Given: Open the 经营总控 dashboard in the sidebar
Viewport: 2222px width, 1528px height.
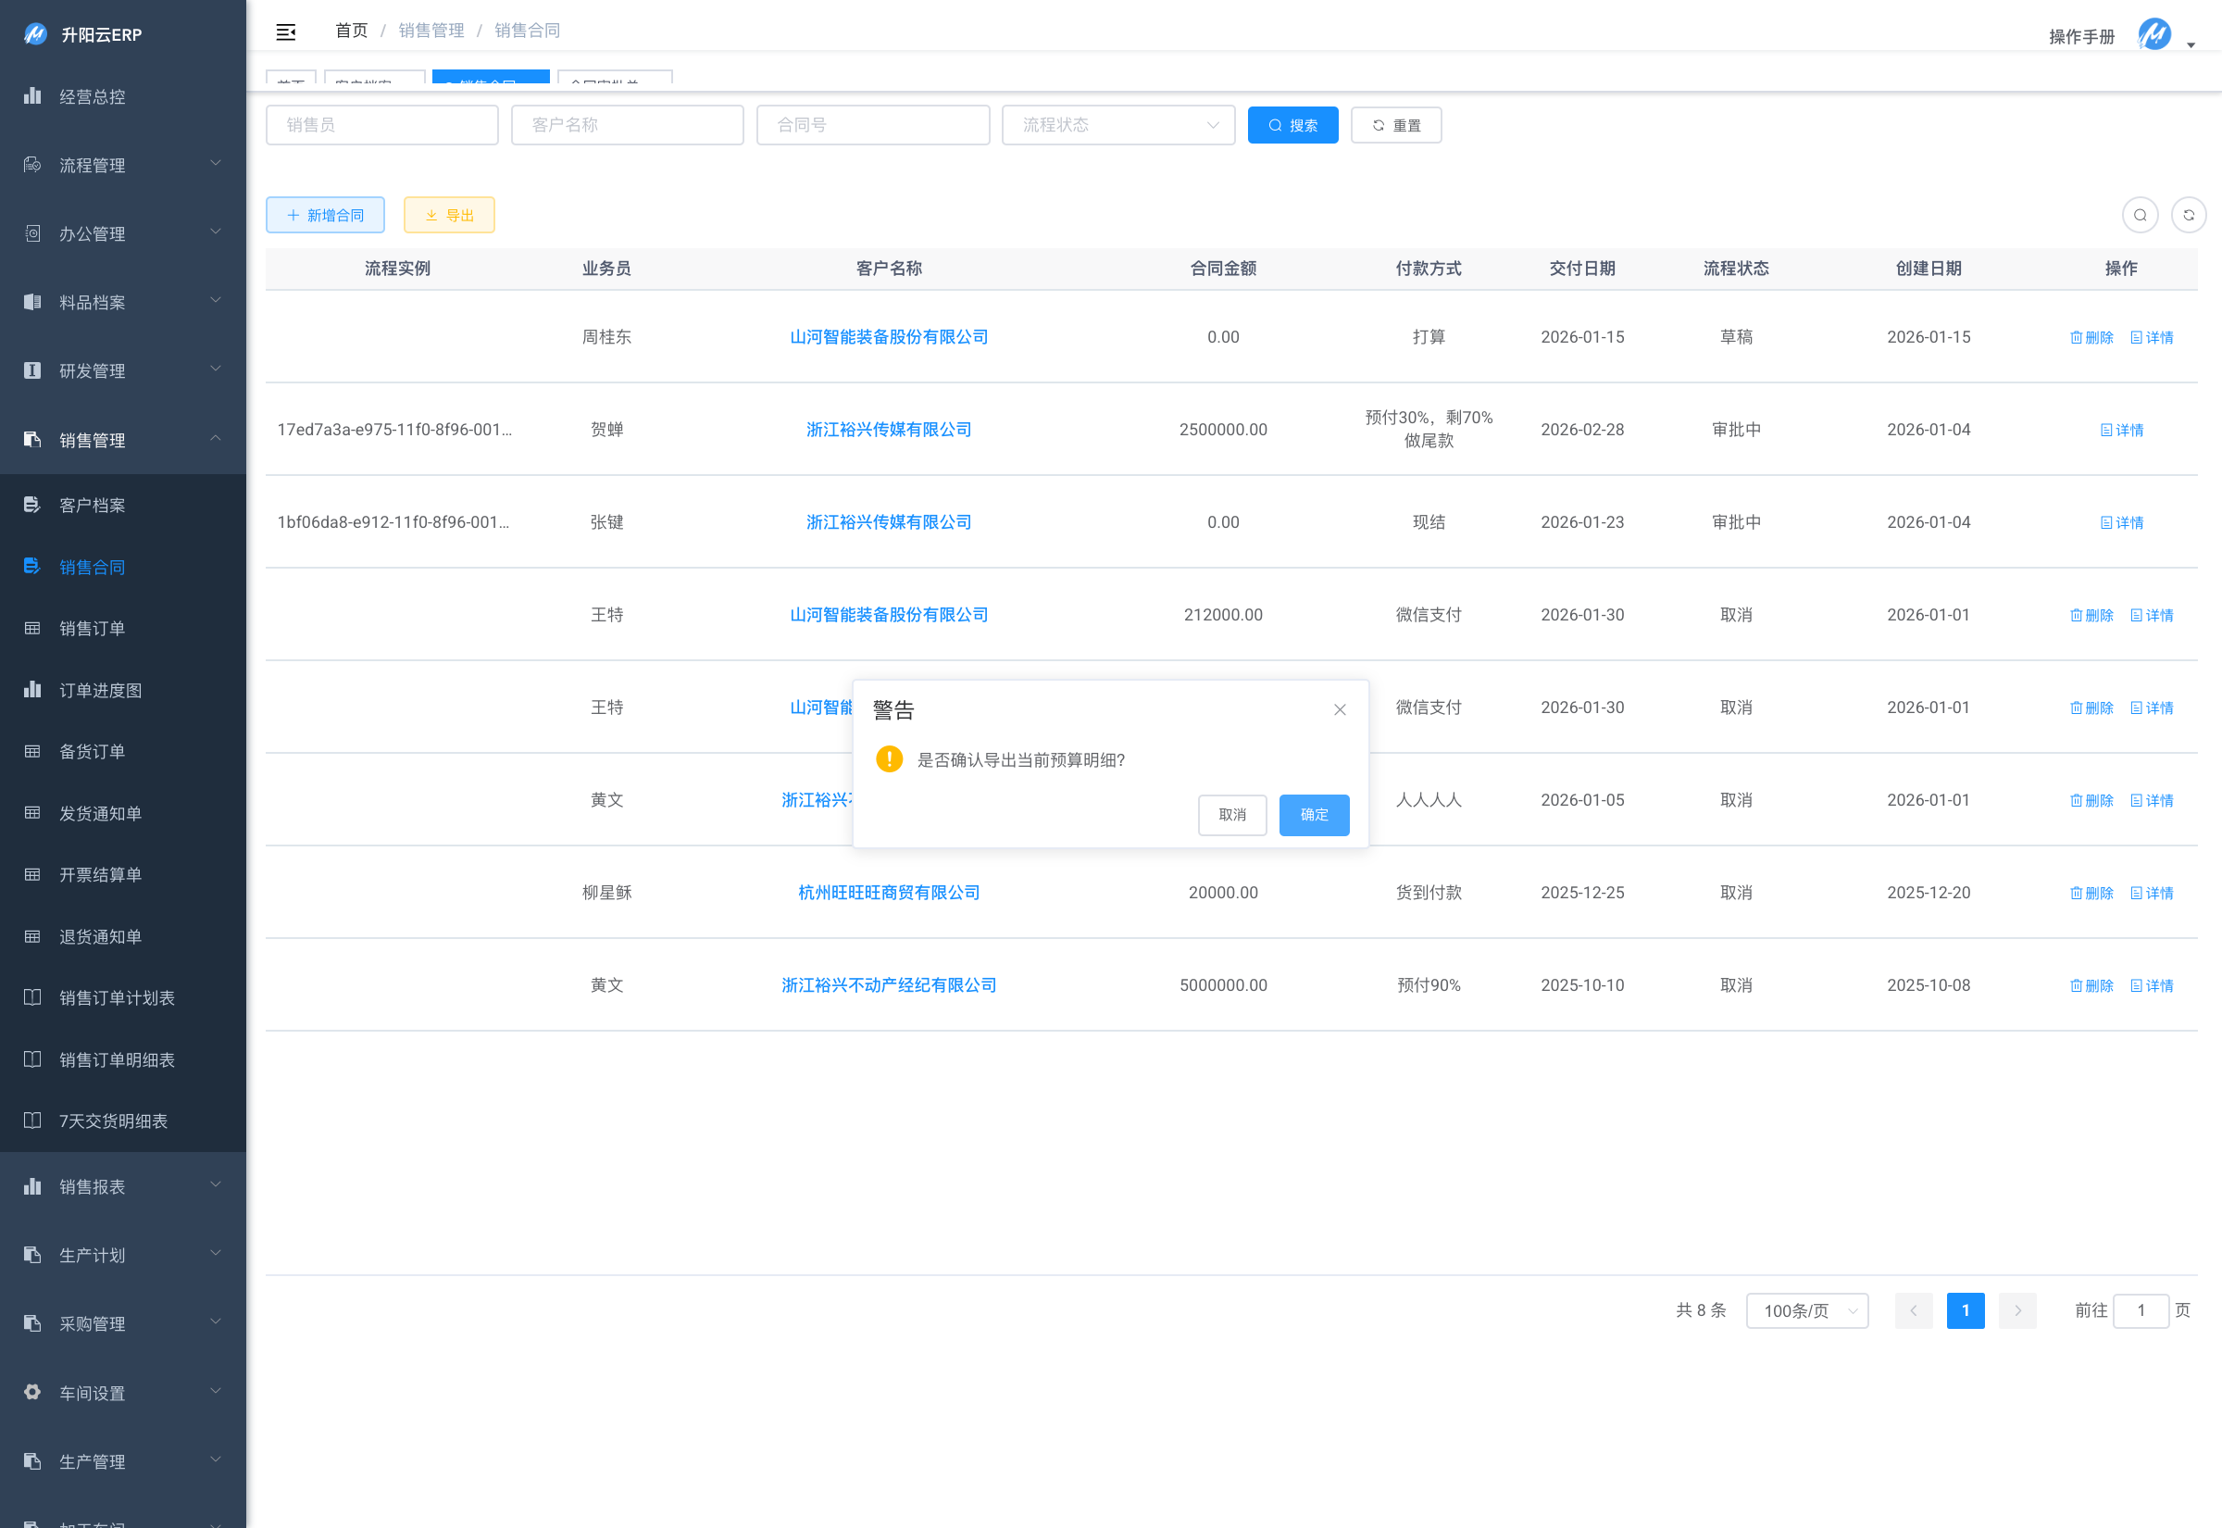Looking at the screenshot, I should 93,96.
